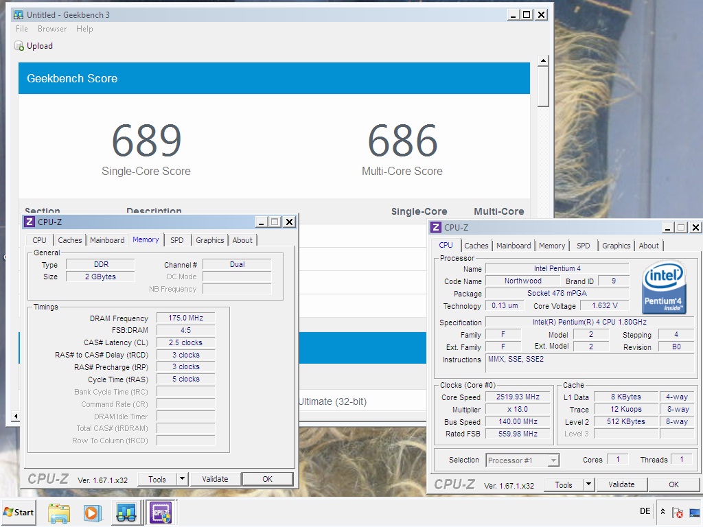The image size is (703, 527).
Task: Open Action Center flag tray icon
Action: (678, 512)
